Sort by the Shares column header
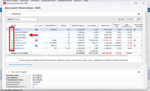 tap(64, 26)
